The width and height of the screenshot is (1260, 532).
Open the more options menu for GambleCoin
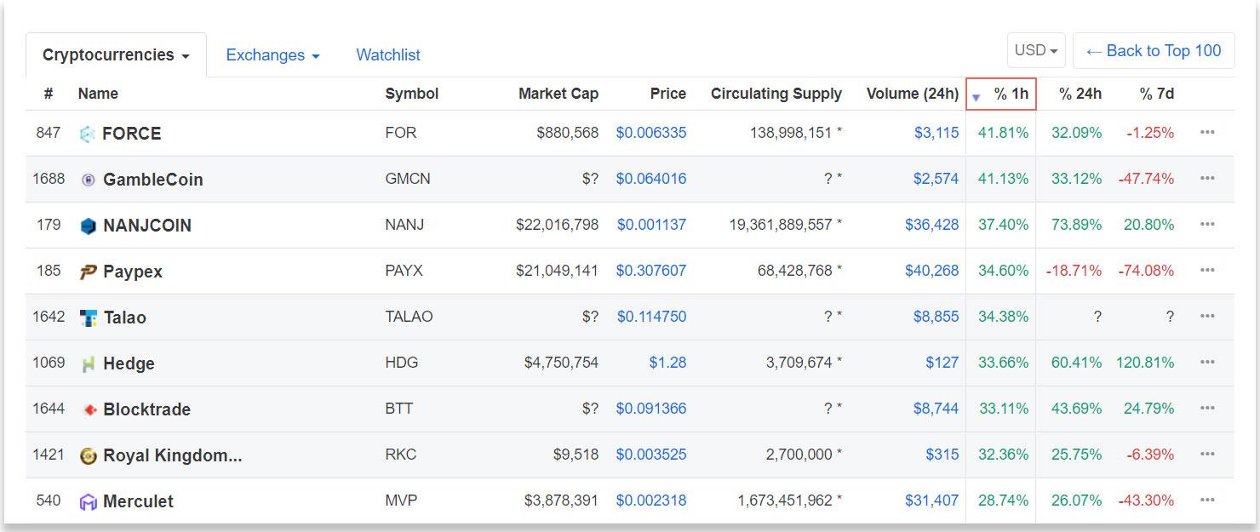(1207, 179)
